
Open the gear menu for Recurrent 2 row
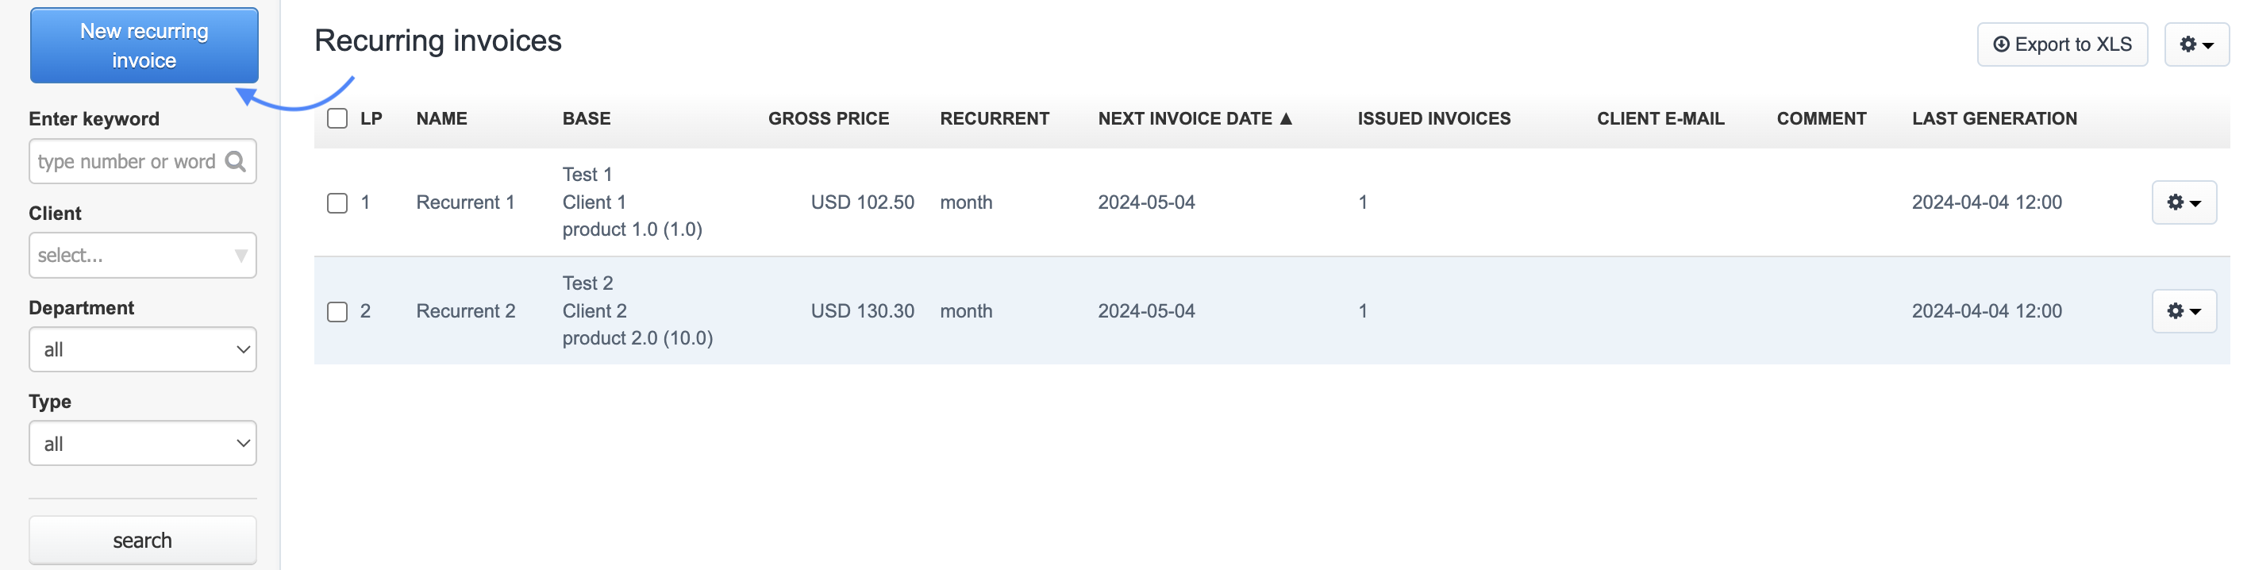pos(2183,311)
